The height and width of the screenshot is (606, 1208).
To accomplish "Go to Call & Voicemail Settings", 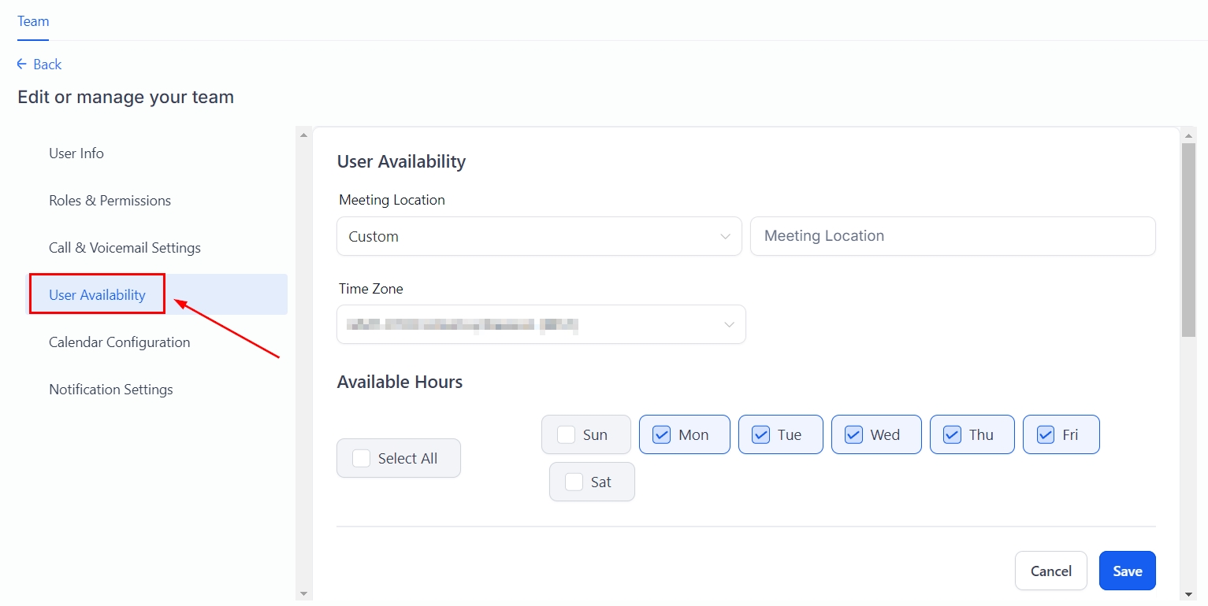I will [125, 248].
